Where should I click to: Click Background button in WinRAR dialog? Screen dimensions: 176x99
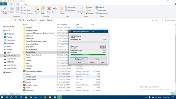[79, 59]
